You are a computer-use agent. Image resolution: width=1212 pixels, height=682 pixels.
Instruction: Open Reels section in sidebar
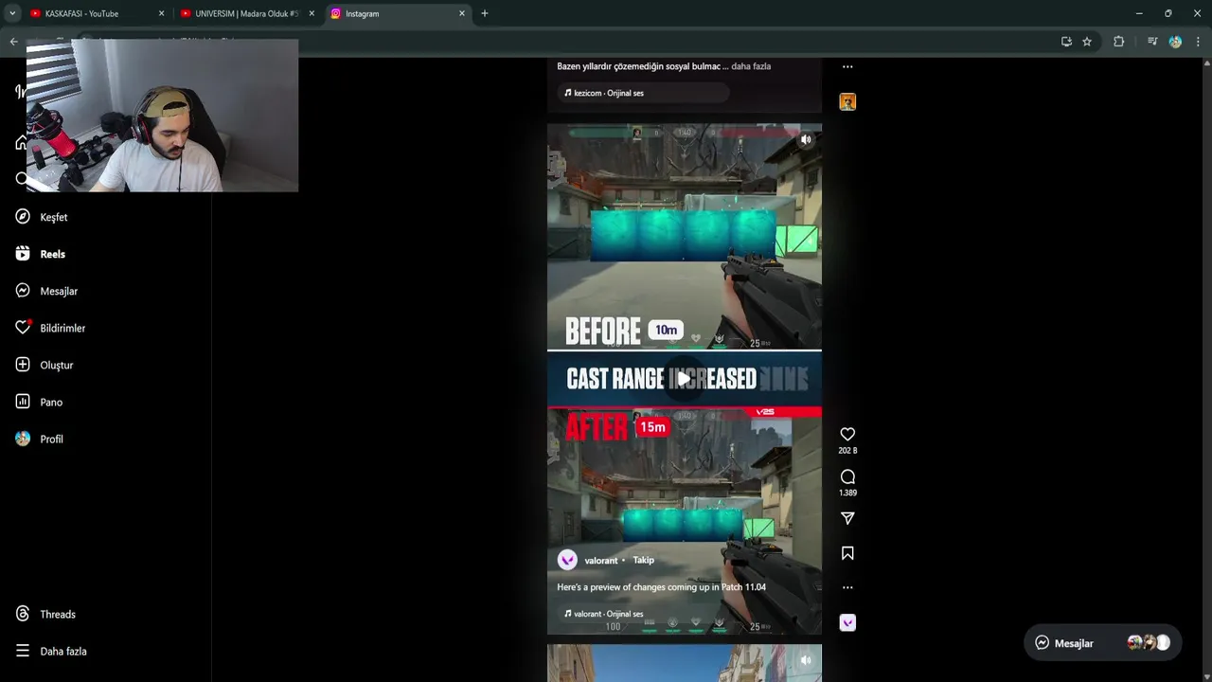(52, 254)
